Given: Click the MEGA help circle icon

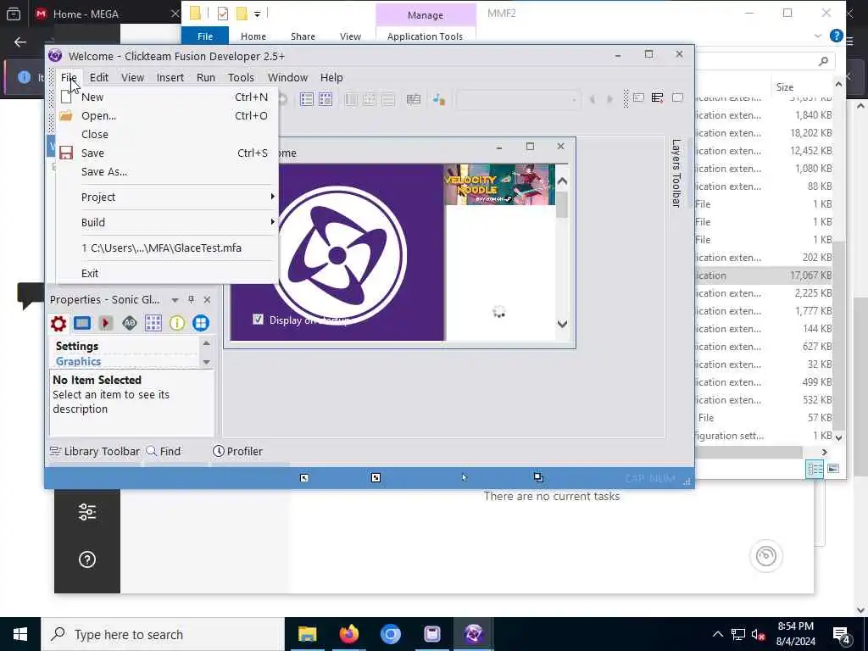Looking at the screenshot, I should pyautogui.click(x=87, y=559).
